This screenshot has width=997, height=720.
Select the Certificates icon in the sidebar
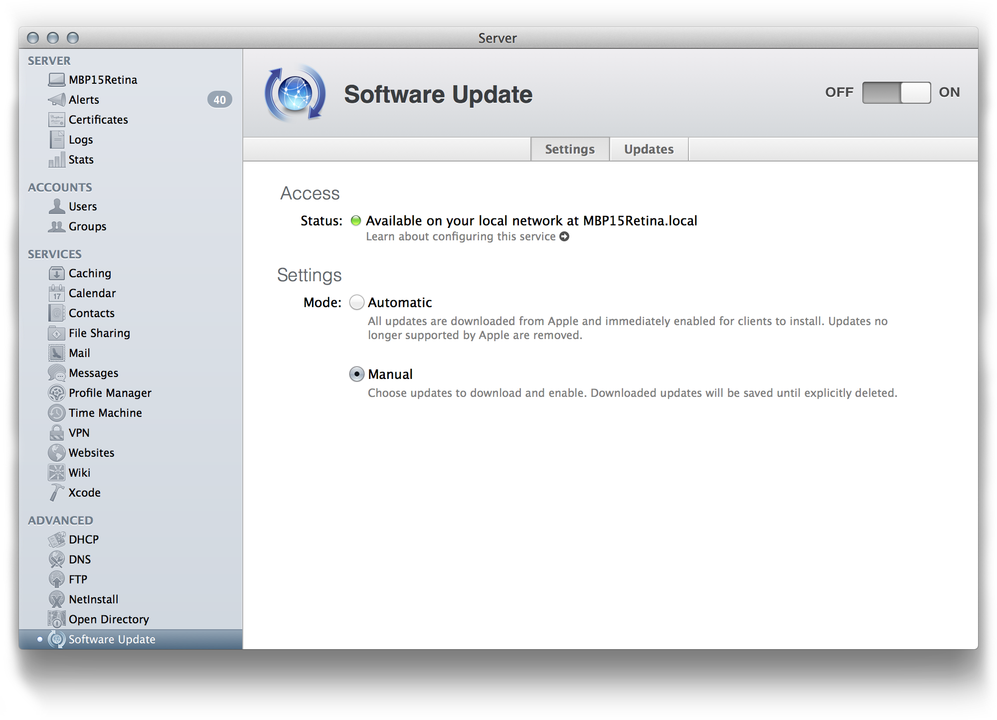57,120
